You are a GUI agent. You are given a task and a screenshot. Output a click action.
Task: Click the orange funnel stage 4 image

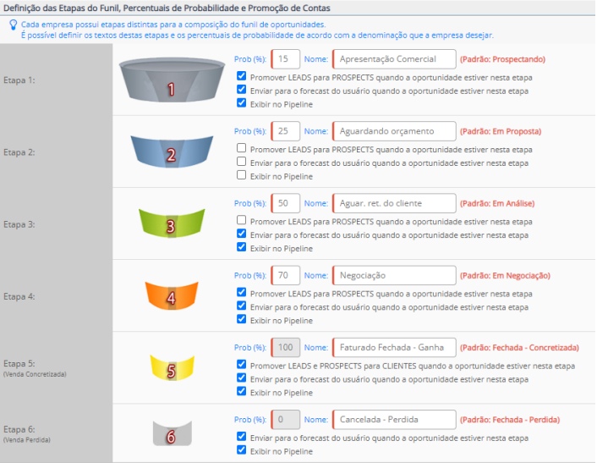coord(172,295)
